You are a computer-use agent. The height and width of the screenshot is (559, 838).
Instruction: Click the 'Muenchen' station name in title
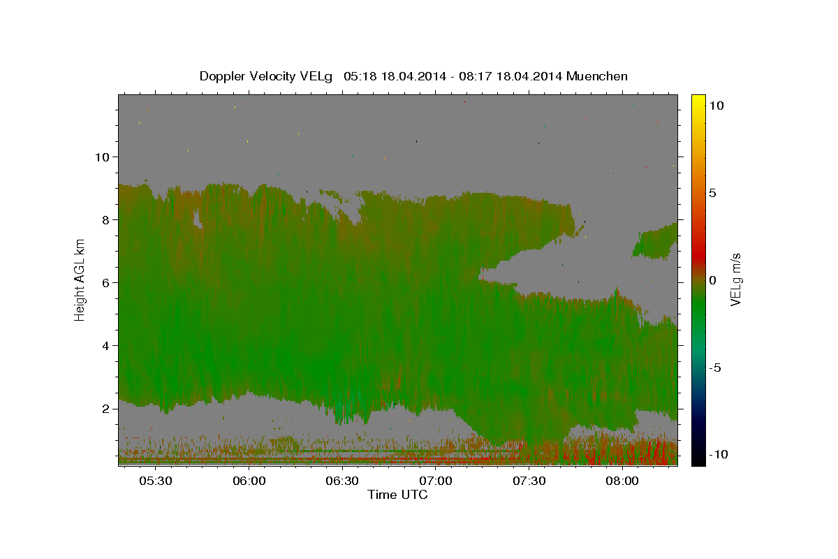pyautogui.click(x=597, y=76)
